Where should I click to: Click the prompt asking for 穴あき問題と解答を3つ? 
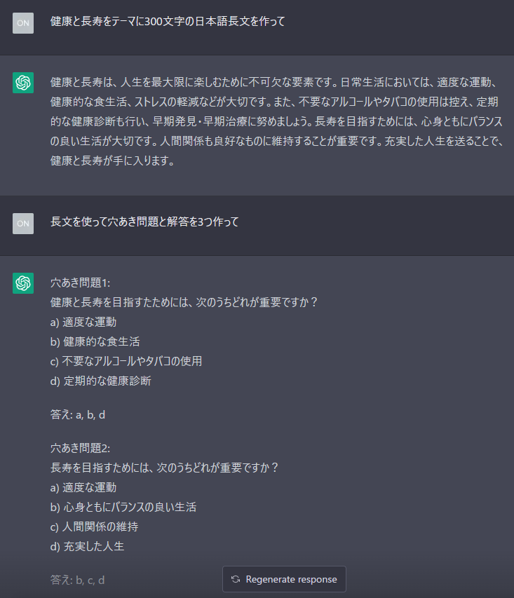(x=144, y=222)
